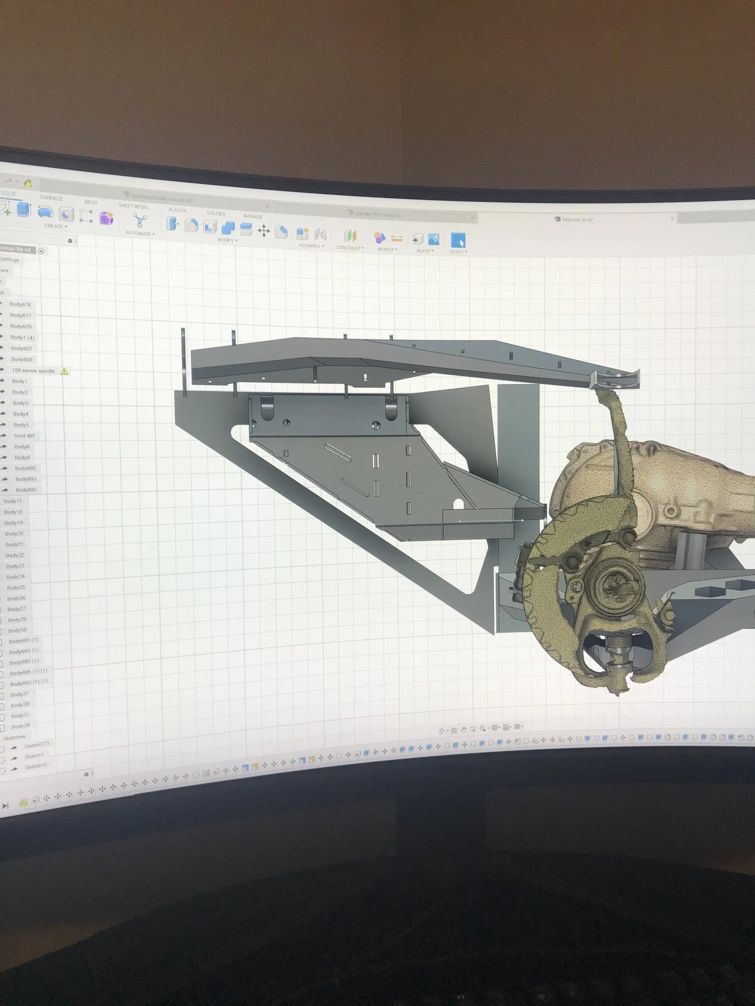The width and height of the screenshot is (755, 1006).
Task: Open the Automate dropdown menu
Action: (x=140, y=234)
